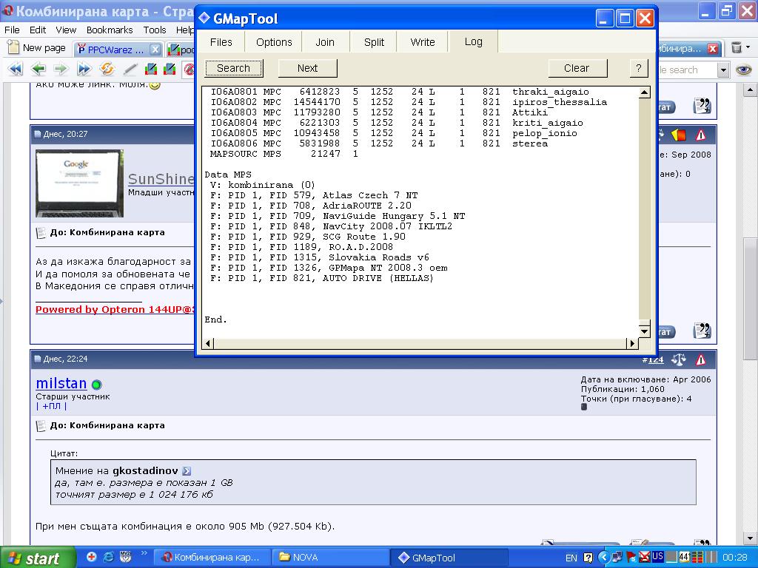This screenshot has width=758, height=568.
Task: Click the Rewind navigation icon
Action: coord(15,70)
